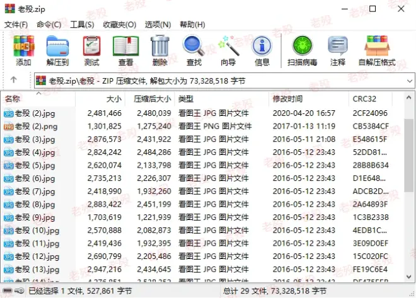Open the 文件(F) menu

[x=16, y=25]
